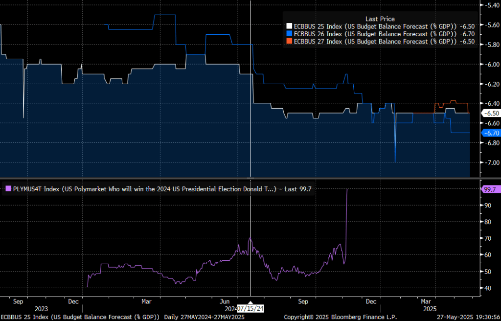Image resolution: width=501 pixels, height=321 pixels.
Task: Click the triangle marker above 07/15/24
Action: point(250,302)
